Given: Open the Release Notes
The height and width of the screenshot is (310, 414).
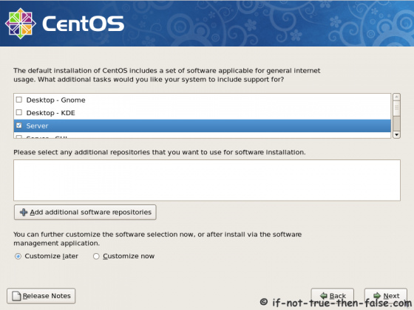Looking at the screenshot, I should pos(41,296).
